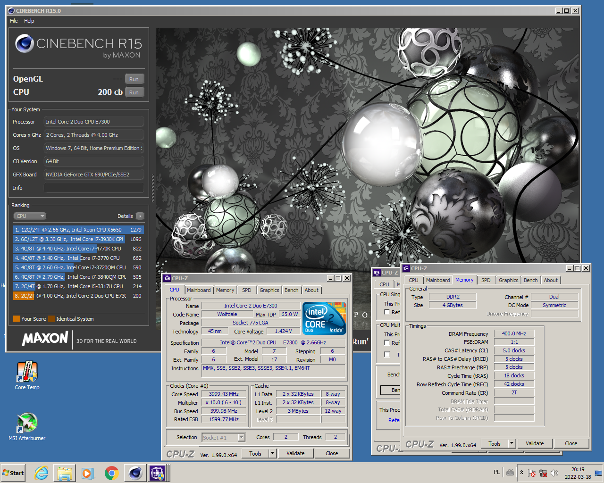Select Graphics tab in the Memory CPU-Z window
The height and width of the screenshot is (483, 604).
(509, 280)
